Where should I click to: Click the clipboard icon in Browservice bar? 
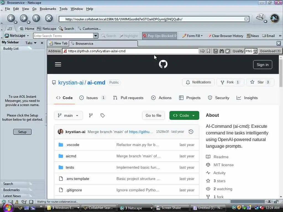click(228, 51)
